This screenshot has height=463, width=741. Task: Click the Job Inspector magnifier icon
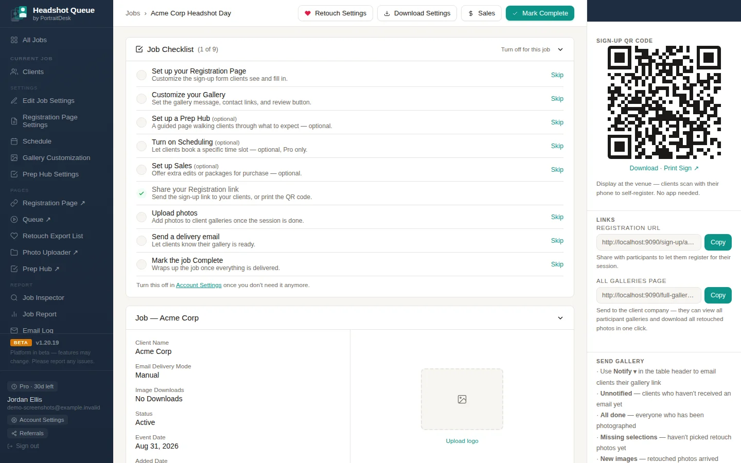click(14, 298)
